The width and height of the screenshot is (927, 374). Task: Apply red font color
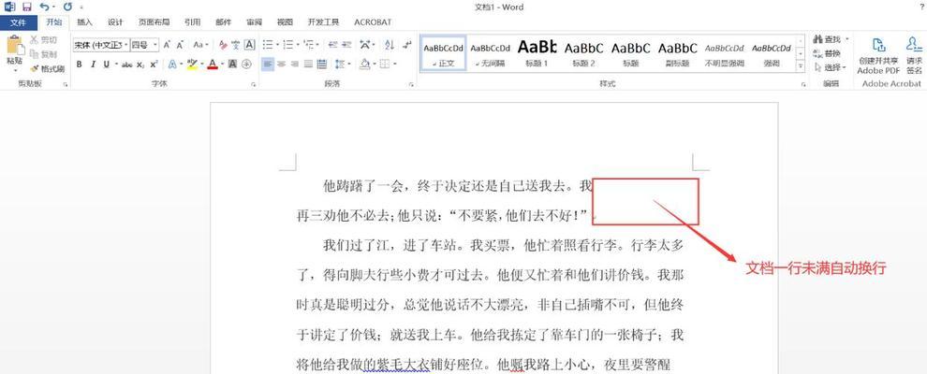(213, 64)
